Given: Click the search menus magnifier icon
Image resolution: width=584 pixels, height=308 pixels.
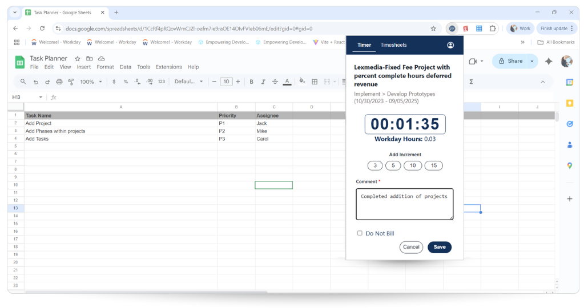Looking at the screenshot, I should [x=23, y=82].
